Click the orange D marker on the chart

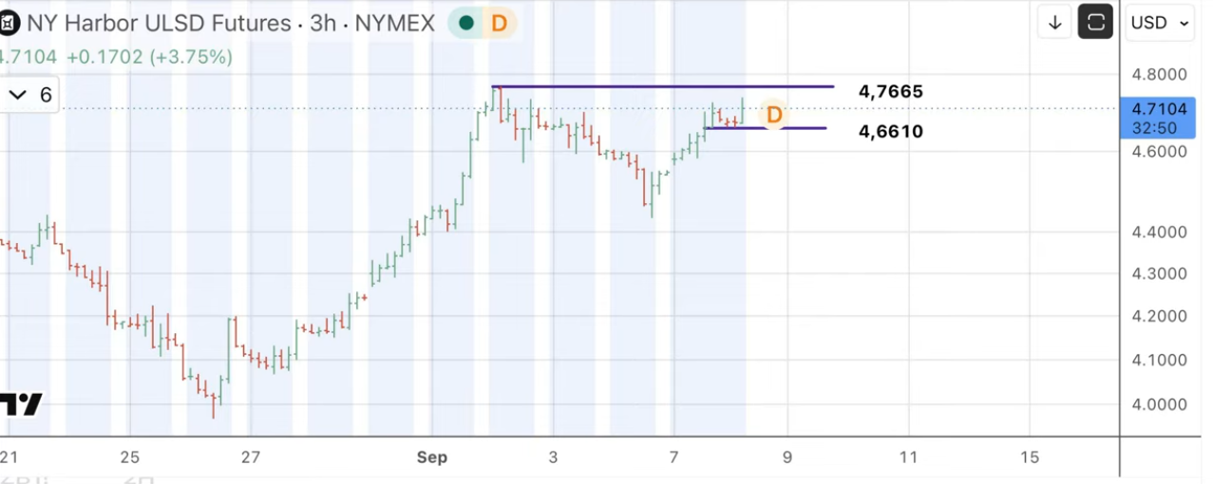pyautogui.click(x=774, y=115)
